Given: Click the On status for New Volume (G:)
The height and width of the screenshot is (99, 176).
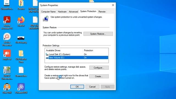Looking at the screenshot, I should coord(85,57).
